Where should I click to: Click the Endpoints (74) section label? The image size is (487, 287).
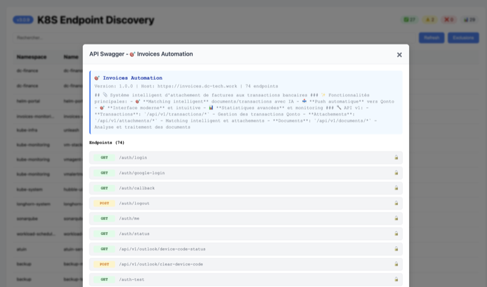coord(107,142)
